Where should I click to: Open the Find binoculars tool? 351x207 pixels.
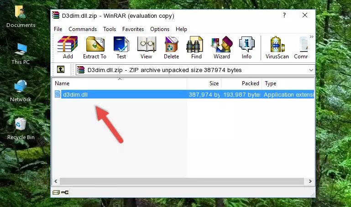point(196,47)
